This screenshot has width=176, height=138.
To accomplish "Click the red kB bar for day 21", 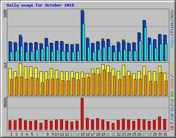I will [113, 127].
